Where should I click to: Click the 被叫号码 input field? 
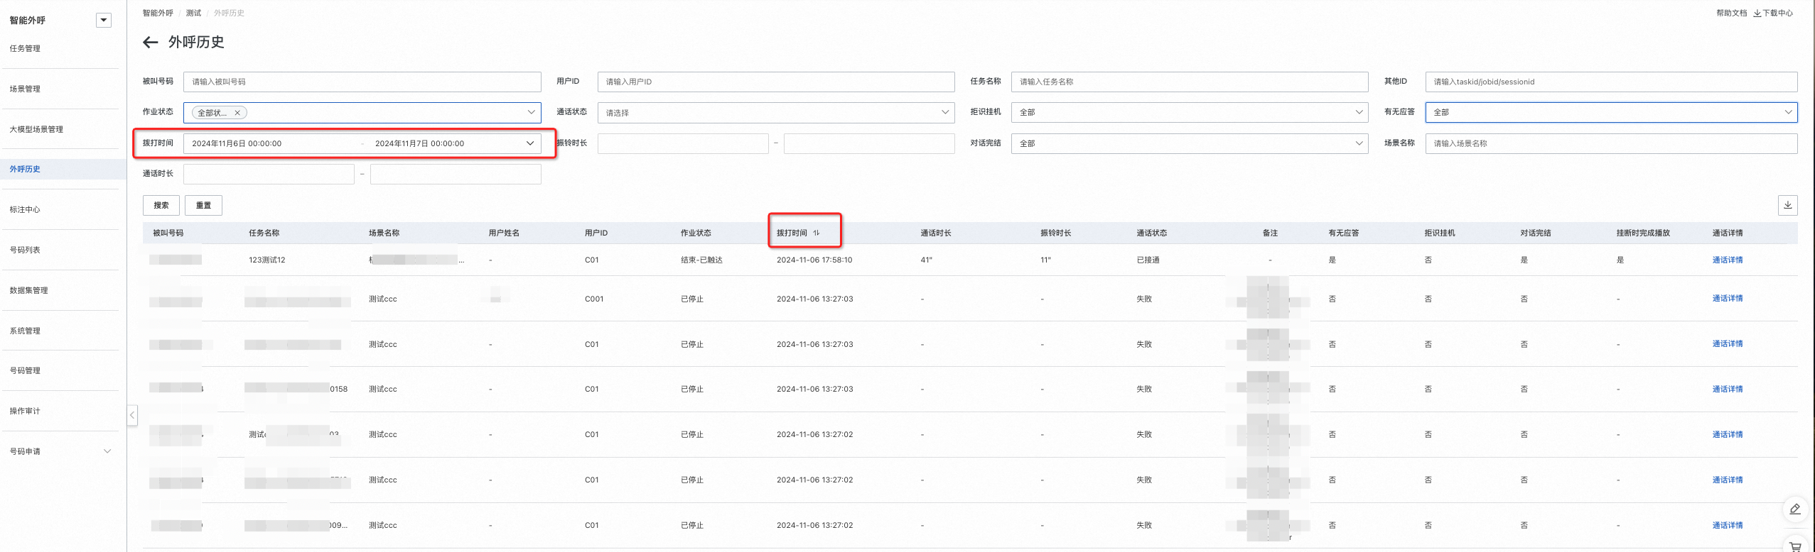click(x=362, y=82)
